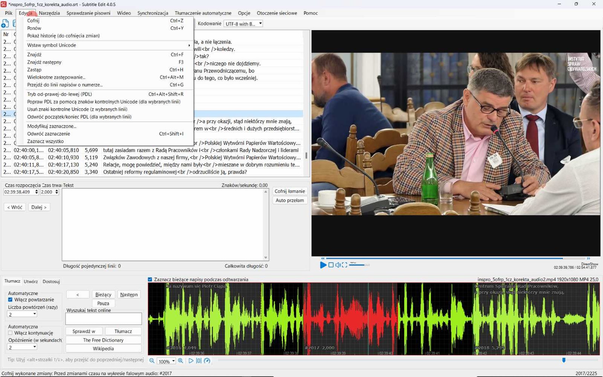Click the 'Cofnij łamanie' button
Screen dimensions: 603x377
pyautogui.click(x=289, y=191)
